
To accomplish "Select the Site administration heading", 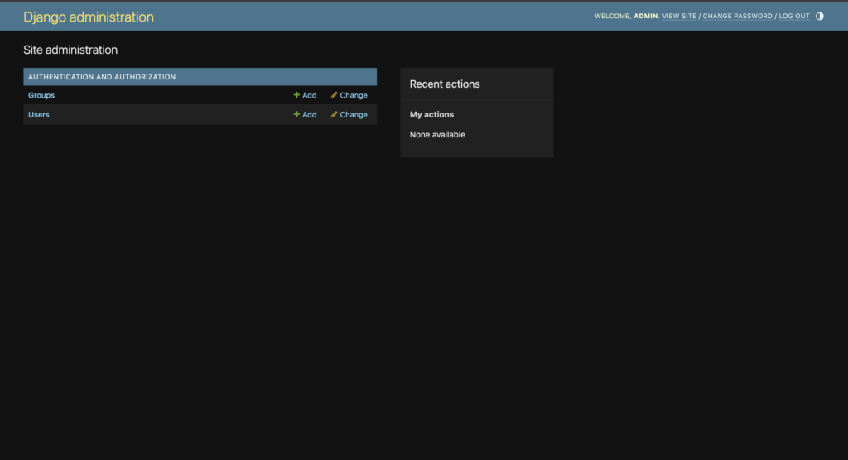I will pos(70,50).
